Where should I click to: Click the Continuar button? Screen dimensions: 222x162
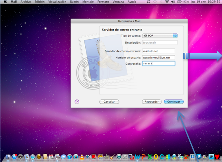tap(174, 102)
